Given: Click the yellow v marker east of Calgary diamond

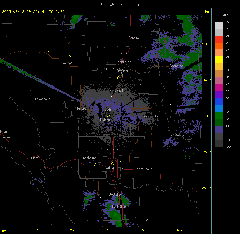Looking at the screenshot, I should (x=119, y=162).
